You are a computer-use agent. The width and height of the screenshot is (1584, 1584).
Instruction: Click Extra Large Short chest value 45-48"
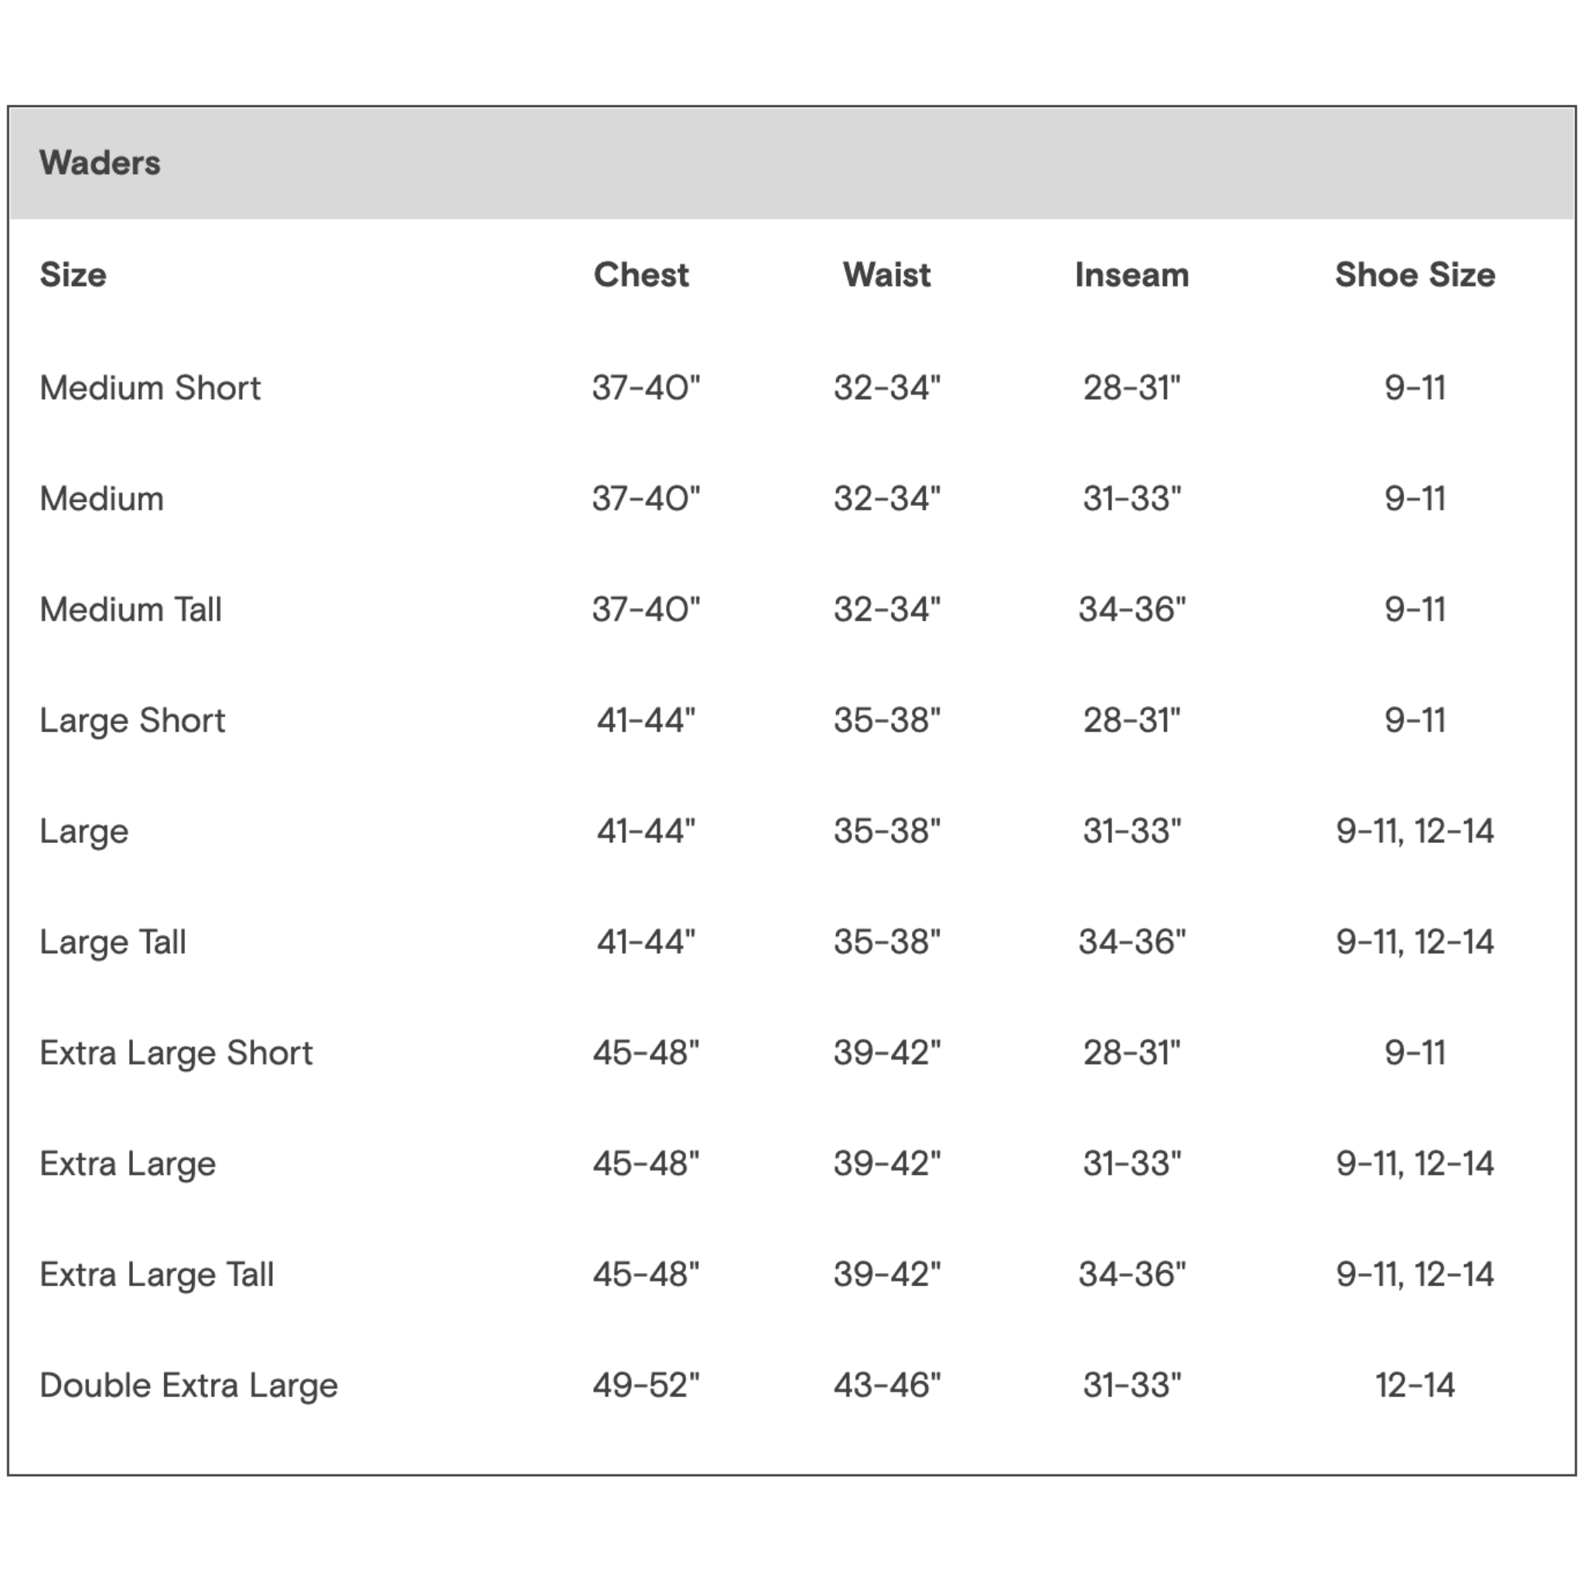(646, 1053)
